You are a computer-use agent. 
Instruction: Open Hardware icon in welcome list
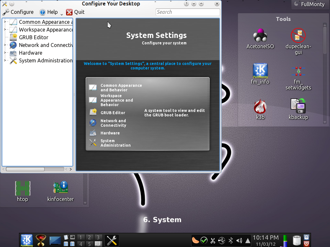93,133
